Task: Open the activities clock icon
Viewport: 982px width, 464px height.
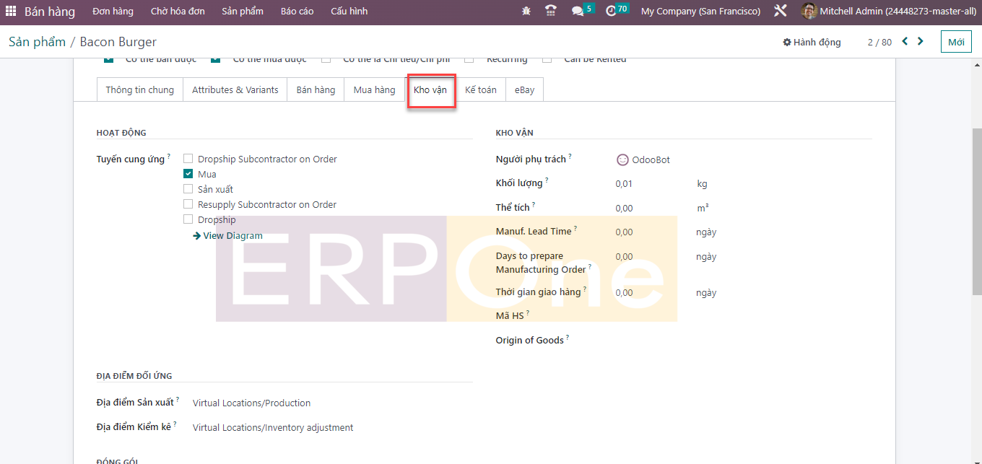Action: click(x=611, y=12)
